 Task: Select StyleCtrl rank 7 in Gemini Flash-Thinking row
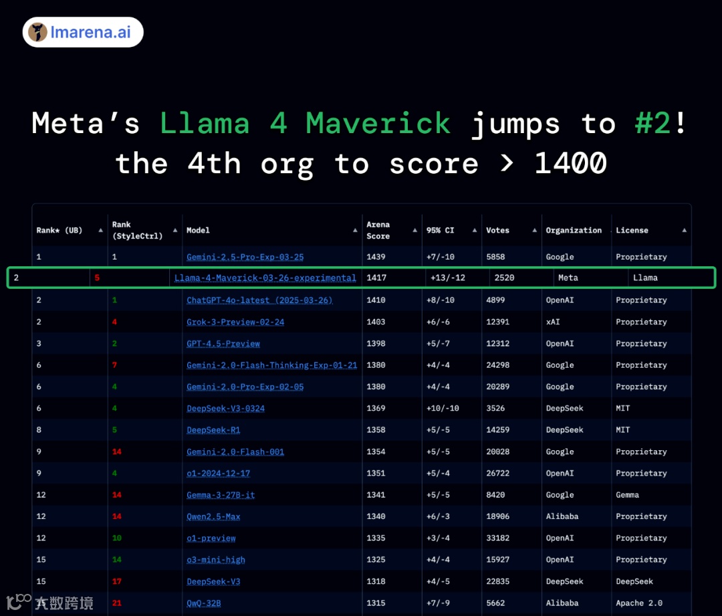(x=115, y=365)
